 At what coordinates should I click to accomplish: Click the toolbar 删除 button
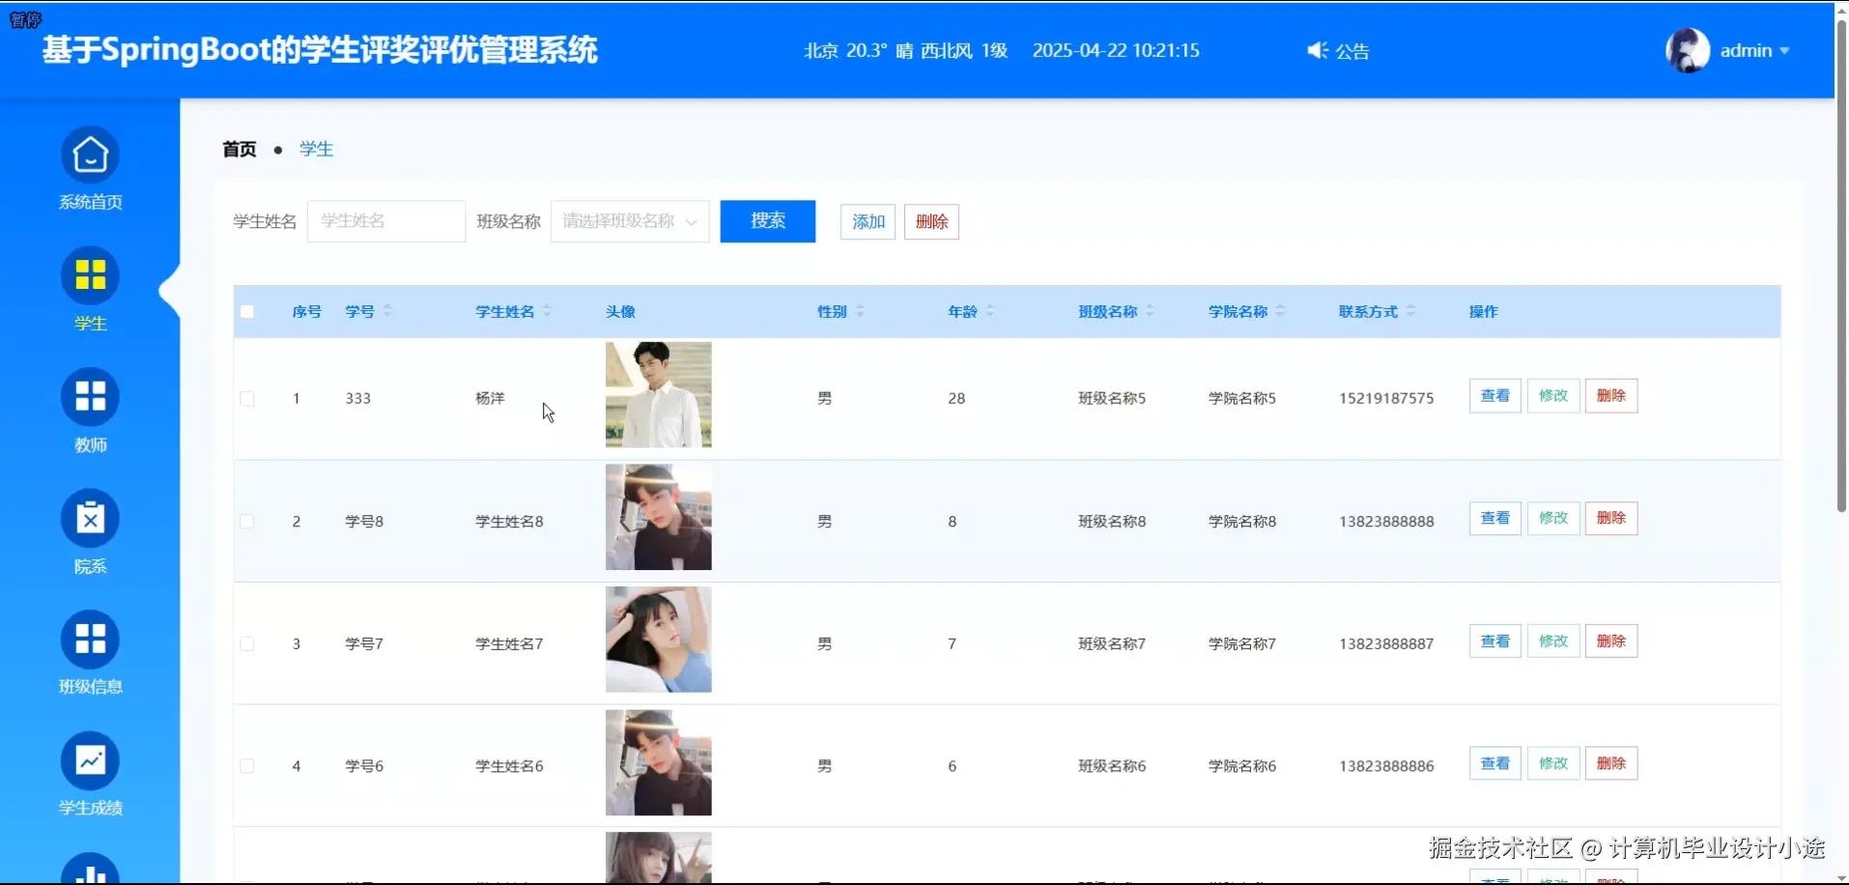point(931,222)
